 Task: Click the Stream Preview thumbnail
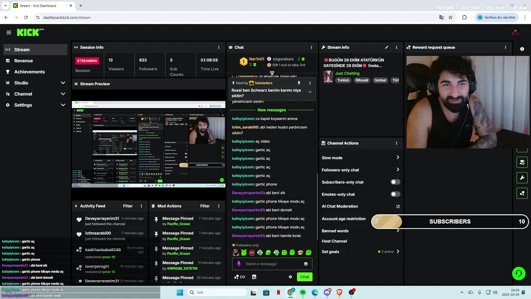pyautogui.click(x=149, y=144)
